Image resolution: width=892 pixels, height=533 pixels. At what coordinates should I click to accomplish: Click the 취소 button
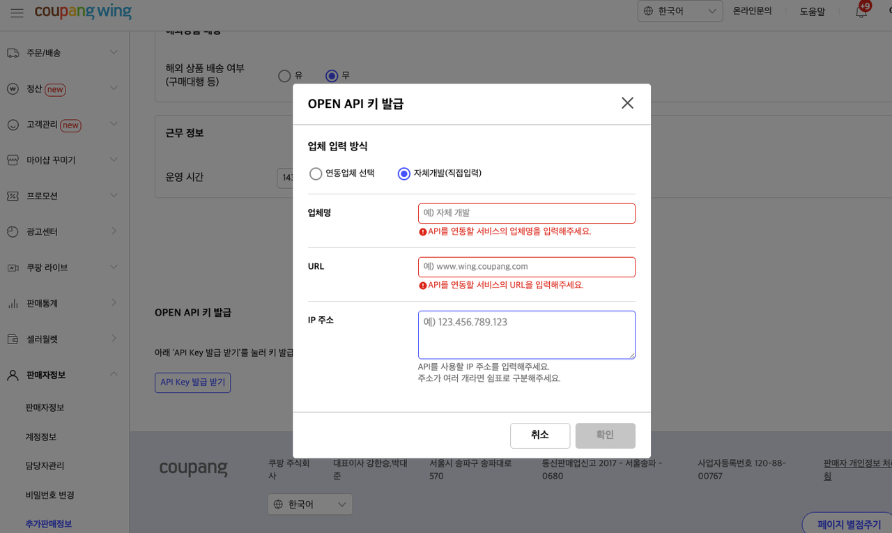539,435
